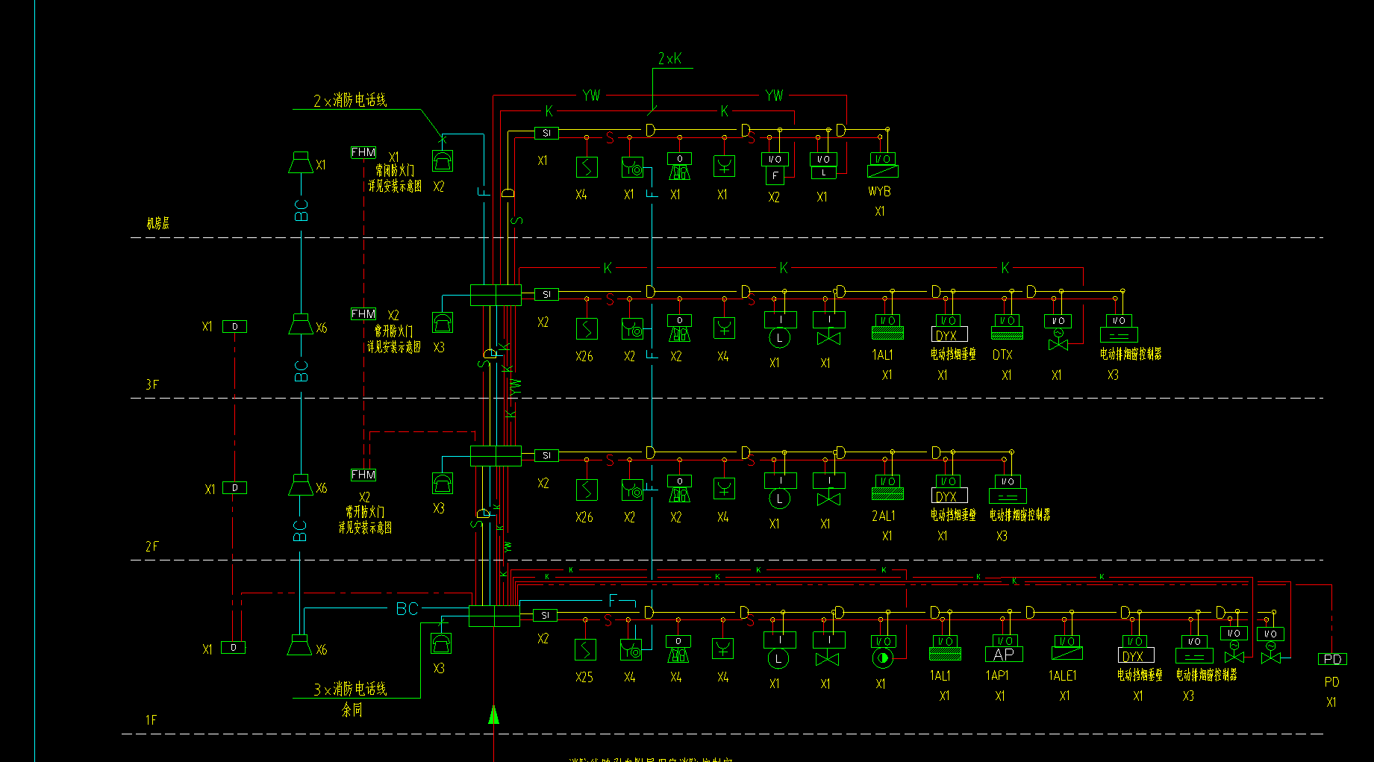
Task: Select the smoke detector symbol labeled X25
Action: point(586,650)
